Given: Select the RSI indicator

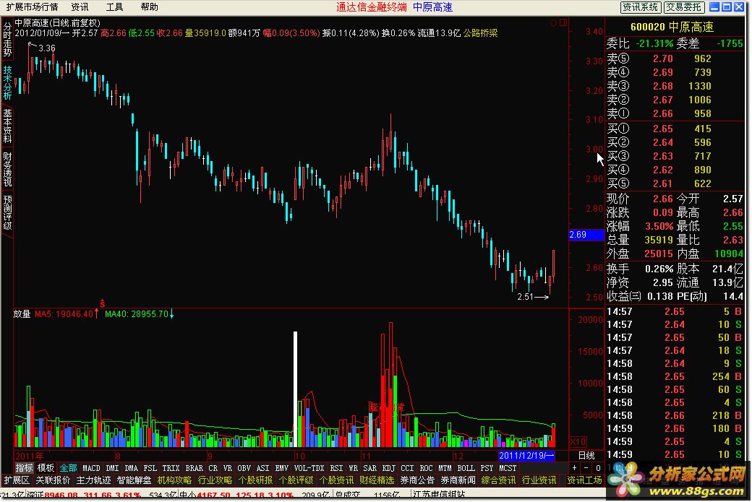Looking at the screenshot, I should [x=336, y=468].
